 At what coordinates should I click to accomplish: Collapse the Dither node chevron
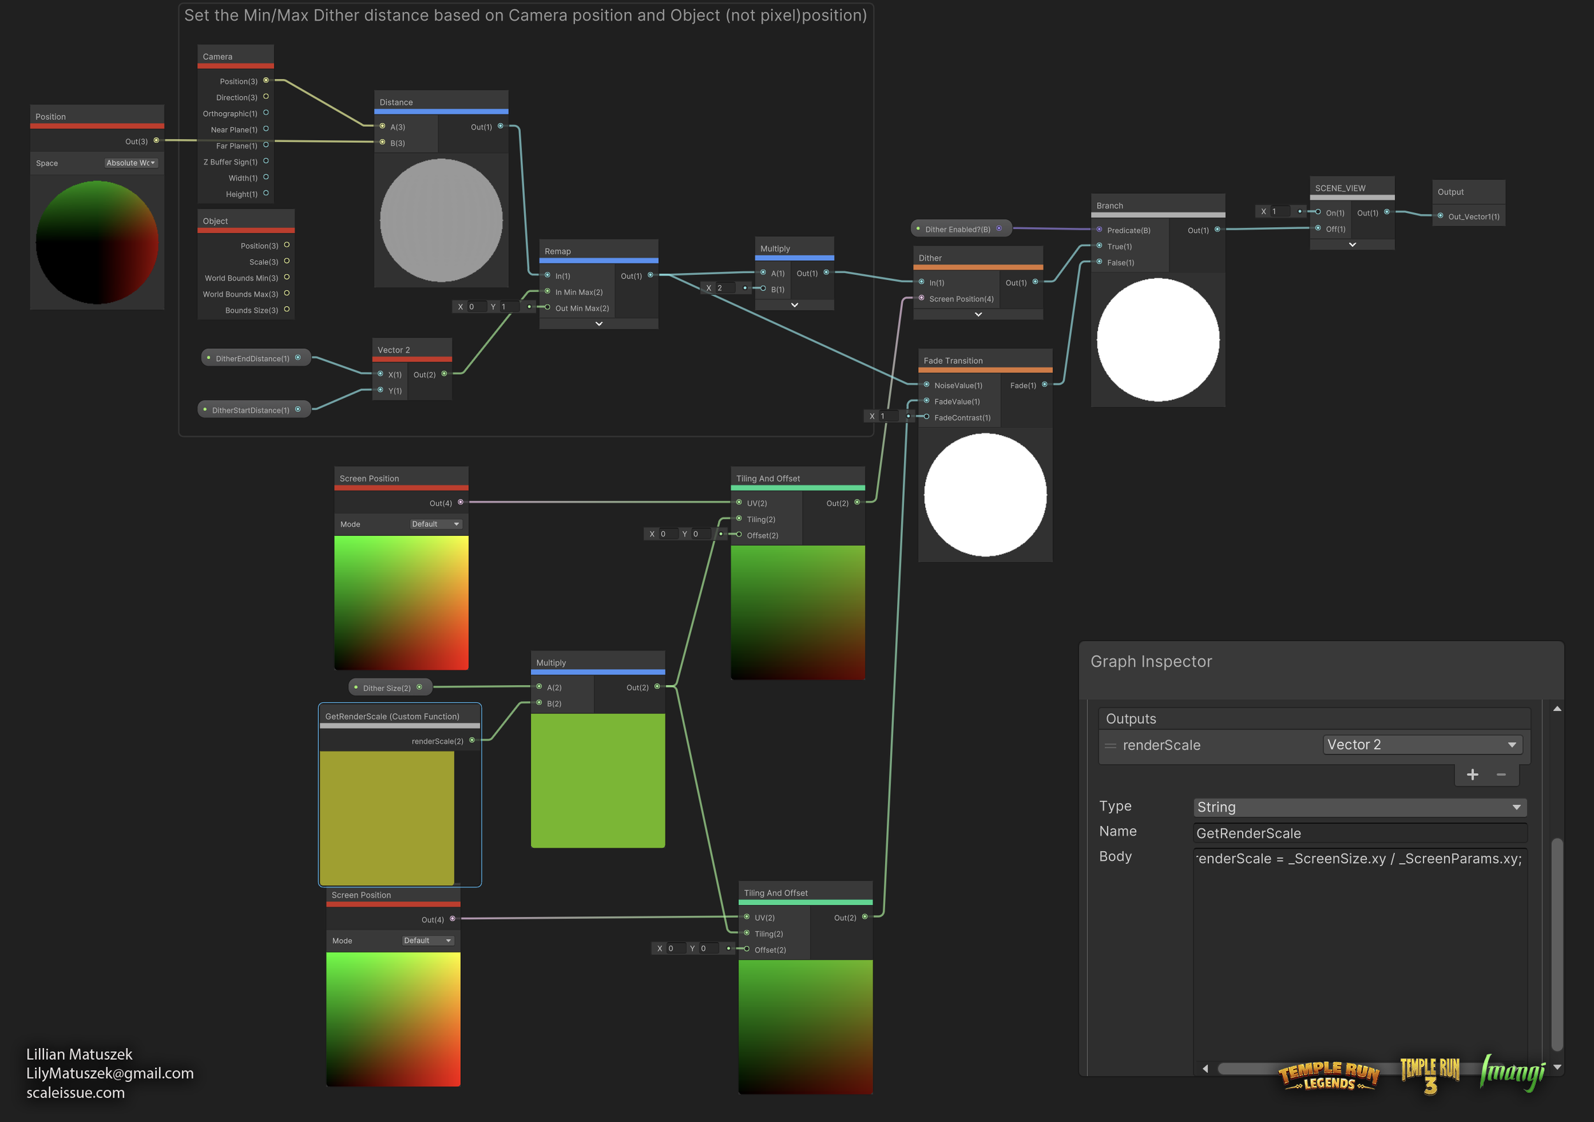click(x=977, y=314)
